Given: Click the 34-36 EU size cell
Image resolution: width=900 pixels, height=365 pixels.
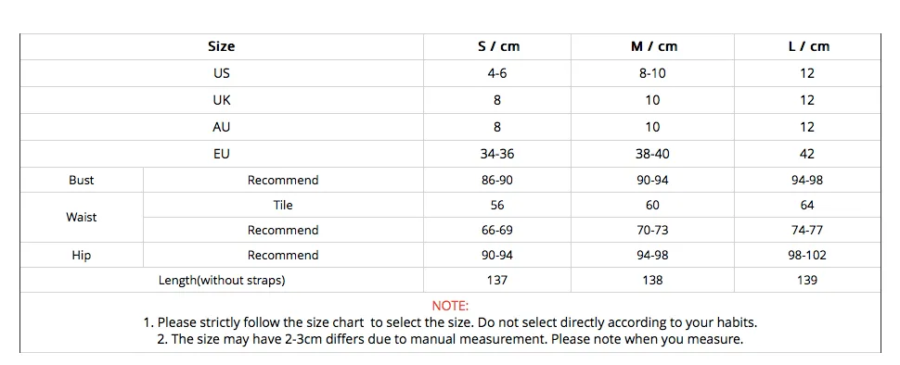Looking at the screenshot, I should 497,154.
